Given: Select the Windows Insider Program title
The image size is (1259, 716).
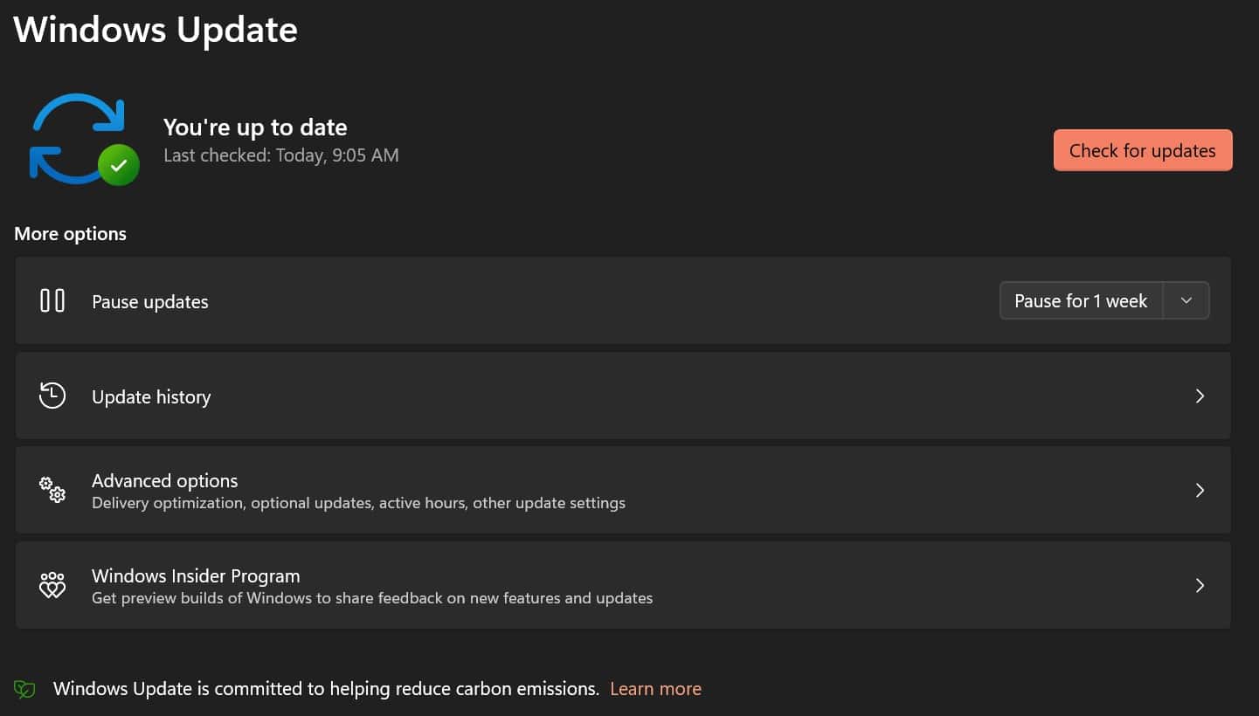Looking at the screenshot, I should coord(196,576).
